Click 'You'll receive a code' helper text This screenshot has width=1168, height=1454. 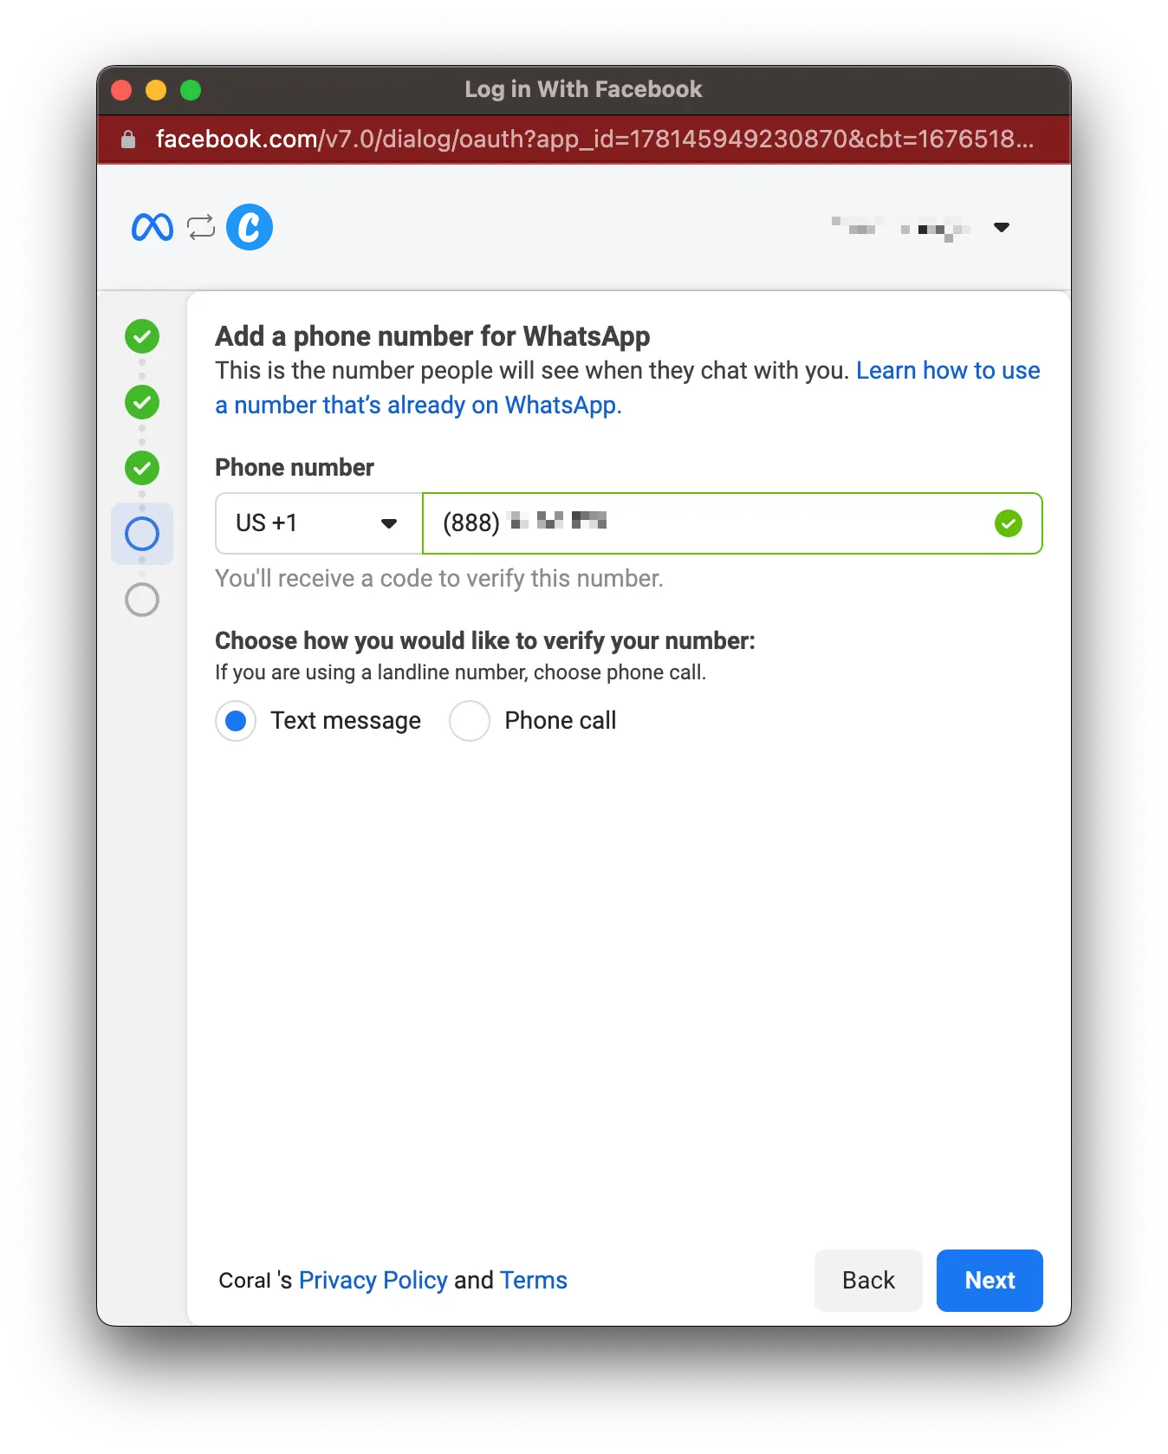pyautogui.click(x=439, y=579)
